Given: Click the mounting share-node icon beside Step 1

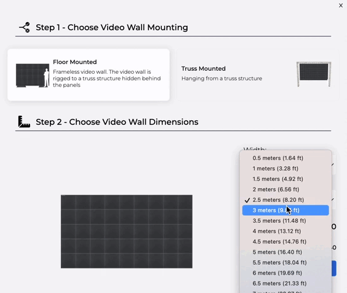Looking at the screenshot, I should pyautogui.click(x=25, y=28).
